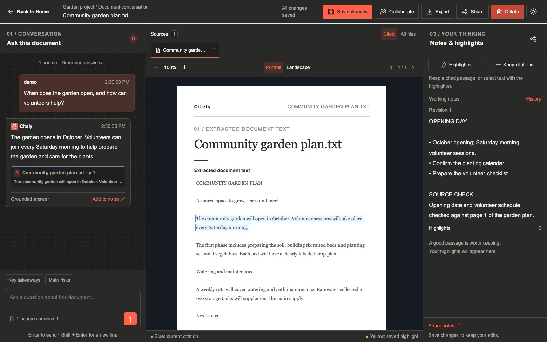
Task: Click the source document icon by '1 source connected'
Action: pos(12,319)
